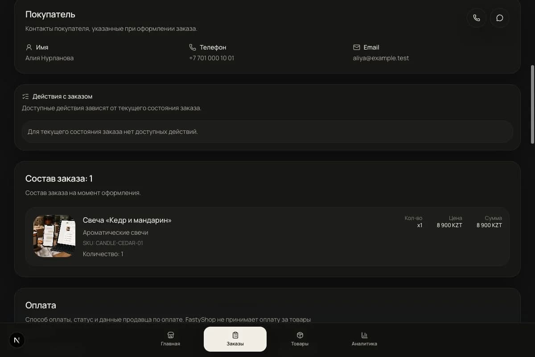This screenshot has width=535, height=357.
Task: Click product title Свеча «Кедр и мандарин»
Action: point(127,220)
